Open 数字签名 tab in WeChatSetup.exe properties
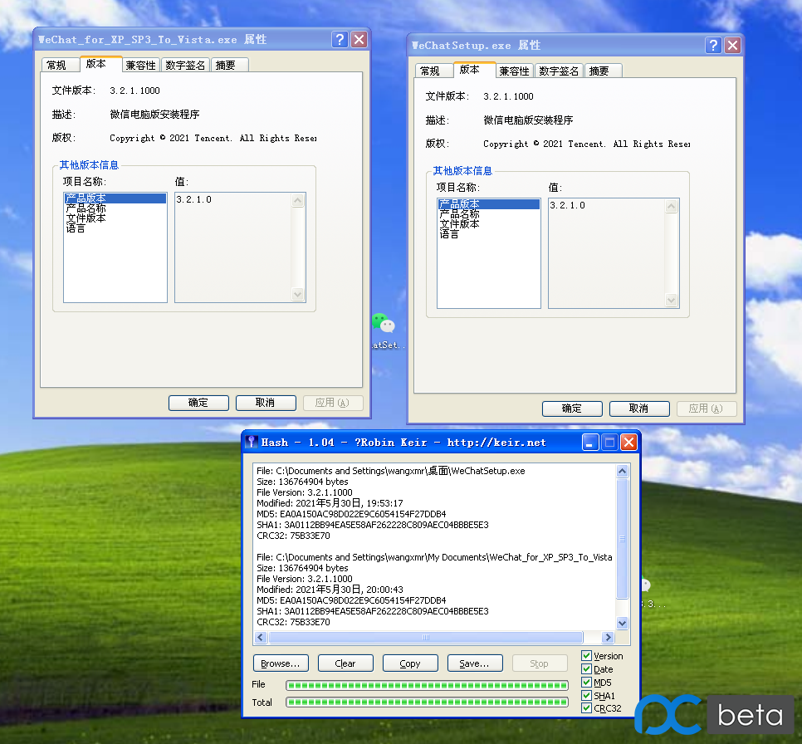This screenshot has height=744, width=802. point(559,71)
